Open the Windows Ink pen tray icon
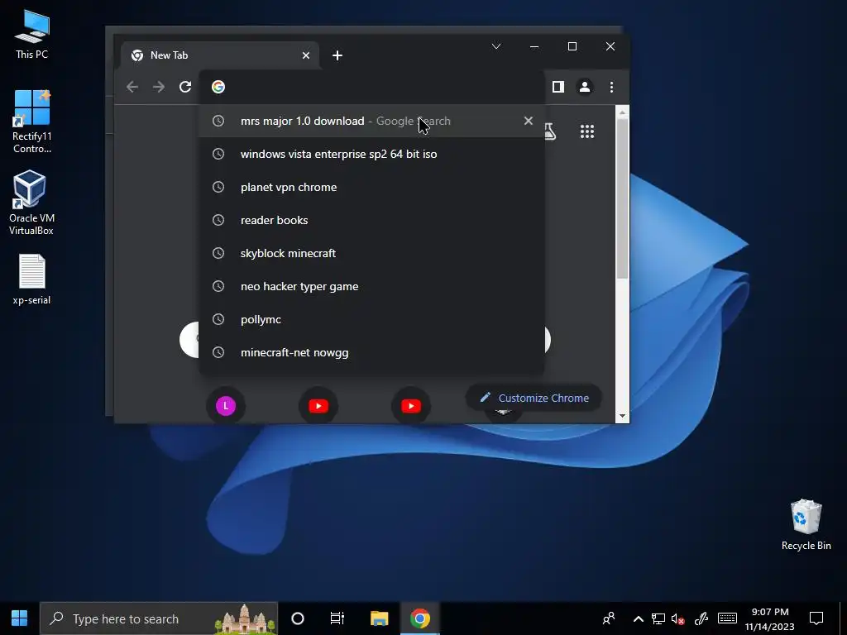 coord(701,618)
